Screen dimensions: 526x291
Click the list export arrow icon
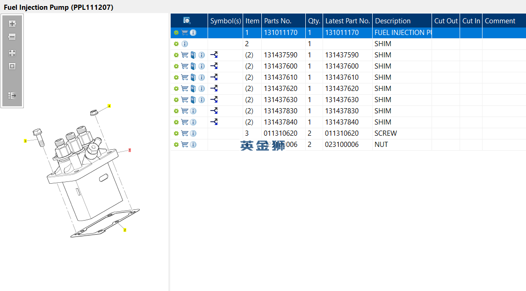(x=12, y=96)
